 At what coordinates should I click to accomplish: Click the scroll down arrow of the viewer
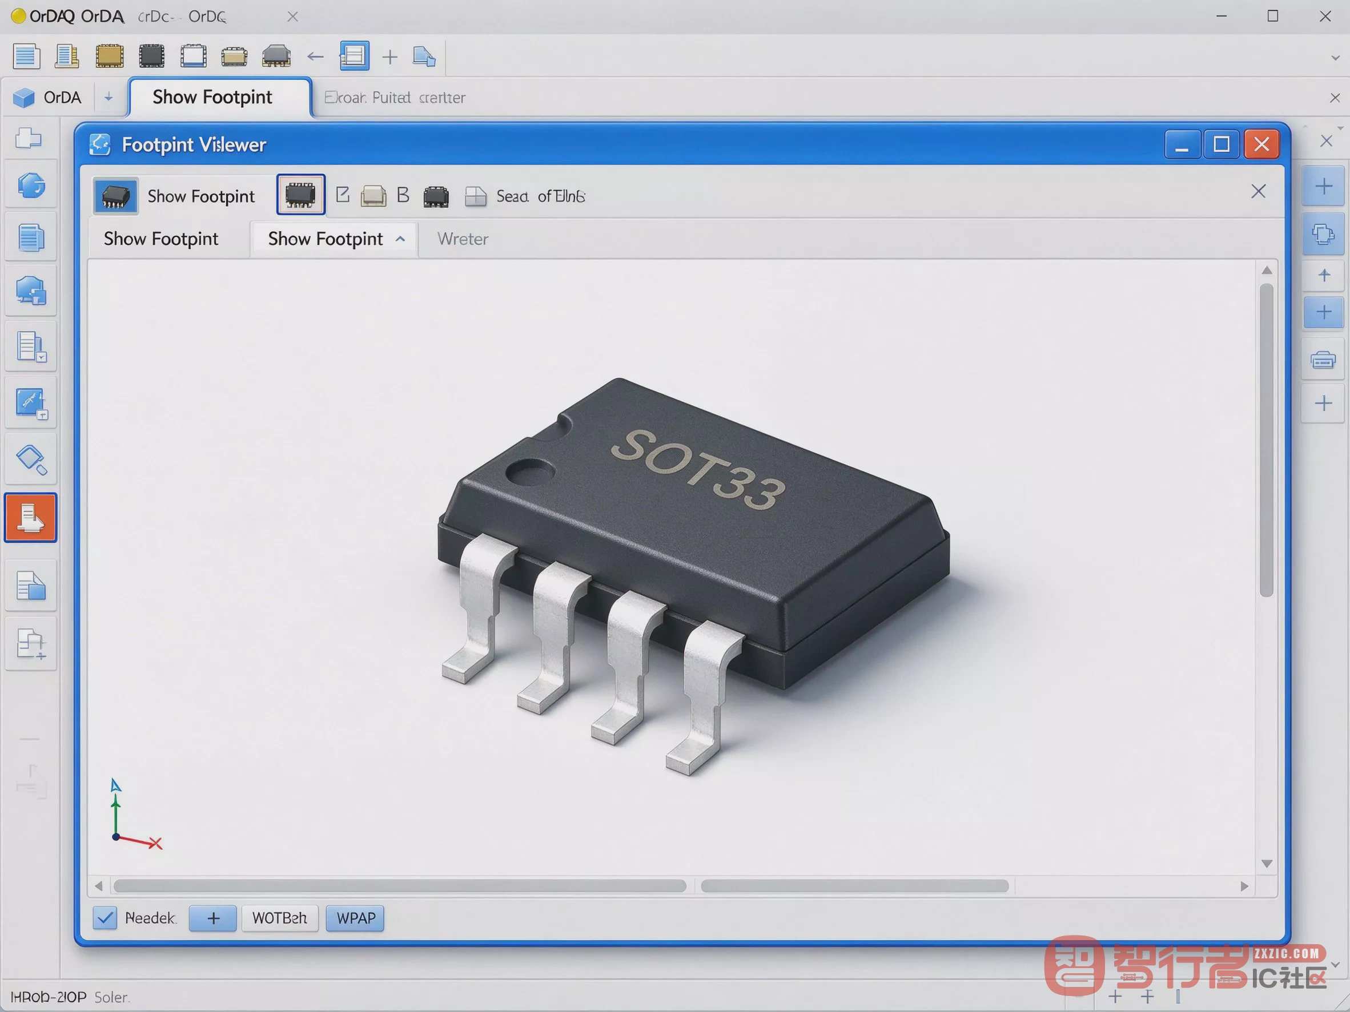click(x=1267, y=864)
